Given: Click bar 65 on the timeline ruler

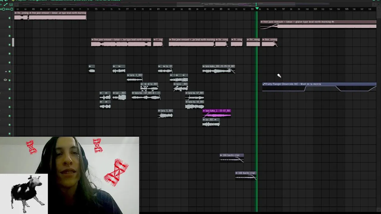Looking at the screenshot, I should tap(33, 9).
